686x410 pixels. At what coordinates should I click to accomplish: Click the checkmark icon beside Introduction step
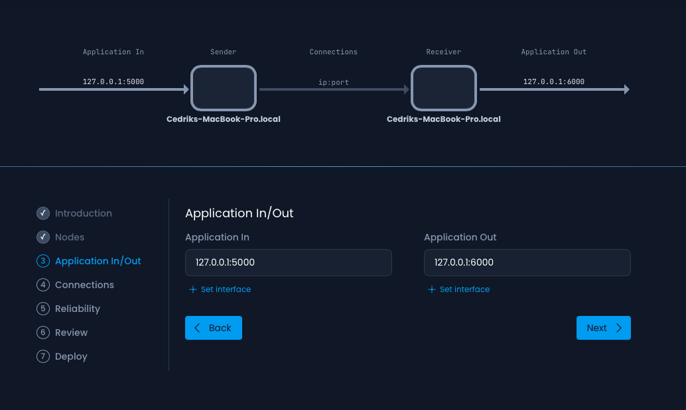pyautogui.click(x=43, y=213)
